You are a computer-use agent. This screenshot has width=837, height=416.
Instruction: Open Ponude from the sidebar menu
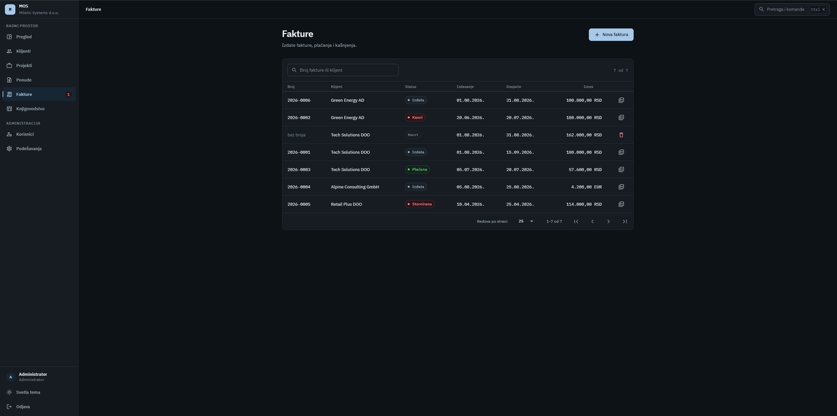tap(39, 80)
